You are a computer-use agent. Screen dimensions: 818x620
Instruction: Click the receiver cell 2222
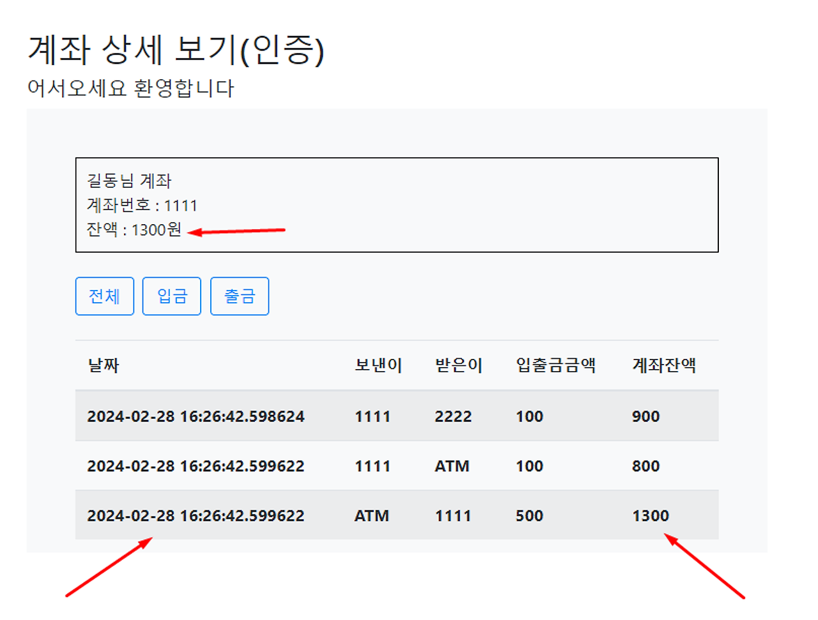point(453,416)
